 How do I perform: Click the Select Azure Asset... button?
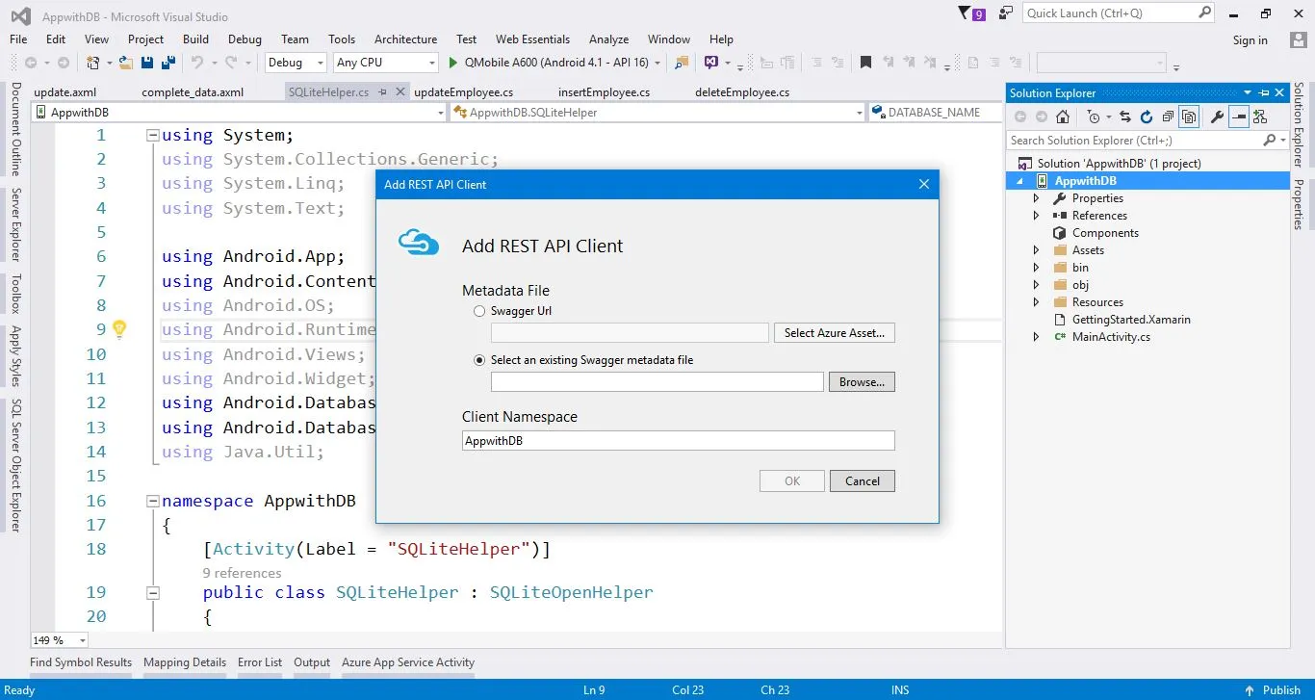coord(835,333)
